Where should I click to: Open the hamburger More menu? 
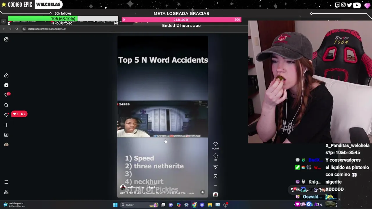pyautogui.click(x=6, y=182)
